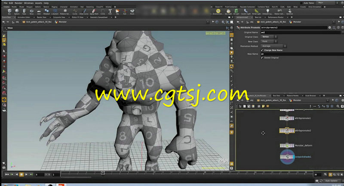Open the Main takes dropdown

[x=328, y=3]
